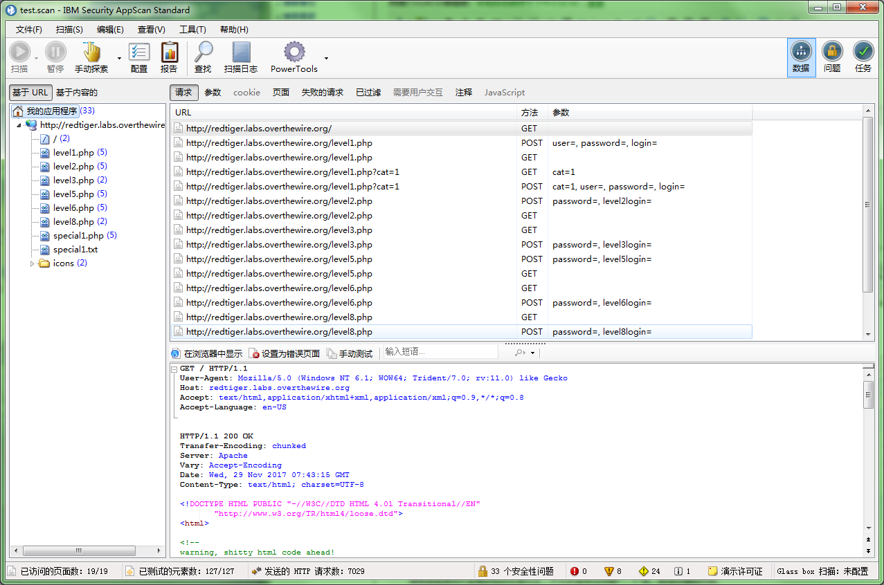The width and height of the screenshot is (884, 585).
Task: Start scan with the 扫描 play icon
Action: [19, 52]
